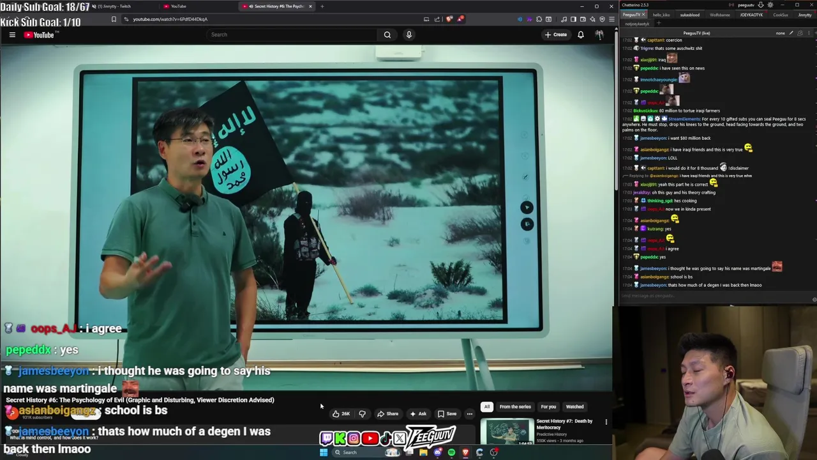817x460 pixels.
Task: Click StreamElements username in chat
Action: (684, 119)
